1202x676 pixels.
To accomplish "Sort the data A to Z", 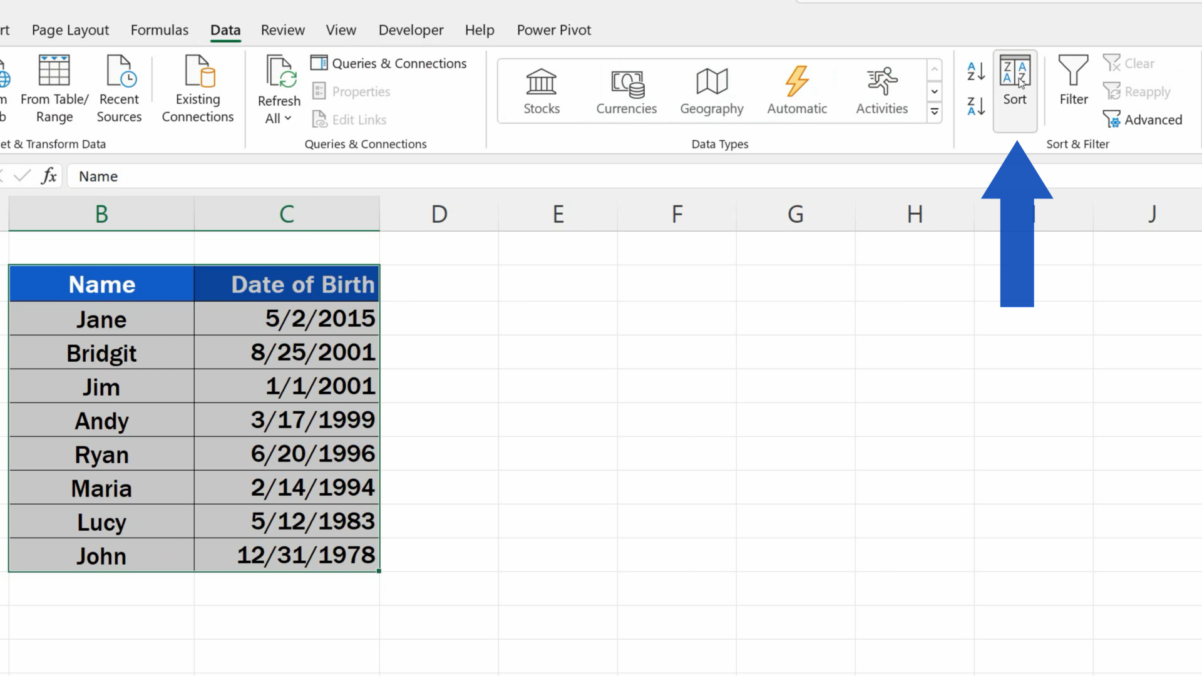I will point(974,71).
